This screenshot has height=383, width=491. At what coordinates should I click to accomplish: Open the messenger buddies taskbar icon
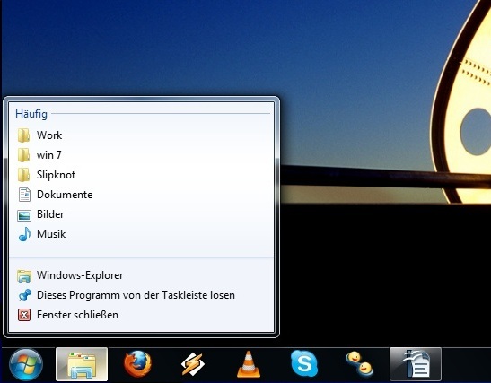coord(359,363)
